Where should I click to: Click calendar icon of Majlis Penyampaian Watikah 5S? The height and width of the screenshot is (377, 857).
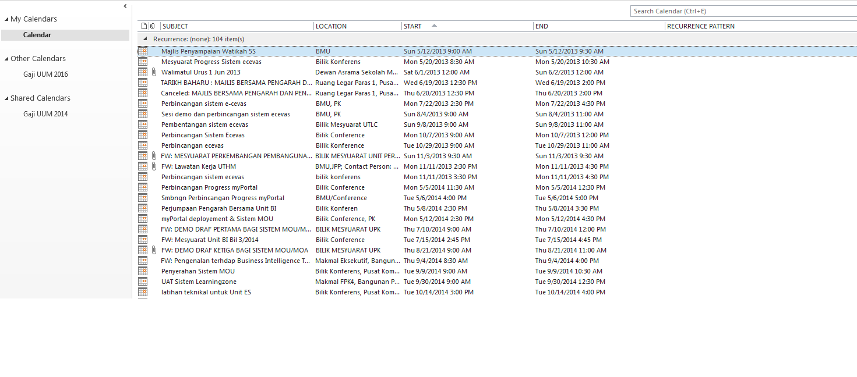143,51
